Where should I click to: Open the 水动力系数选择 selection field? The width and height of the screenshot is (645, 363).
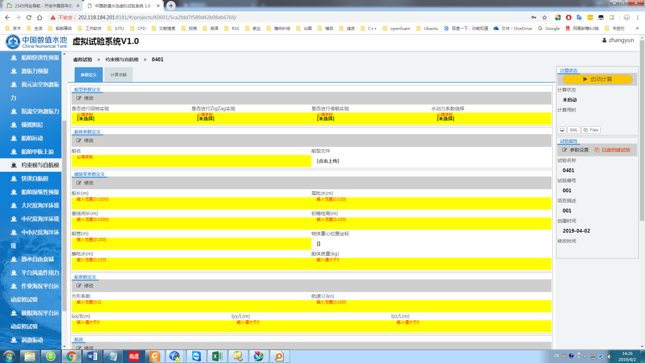(490, 118)
